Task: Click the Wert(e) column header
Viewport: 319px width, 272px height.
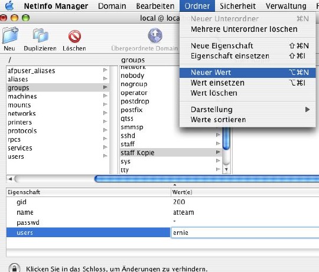Action: coord(245,192)
